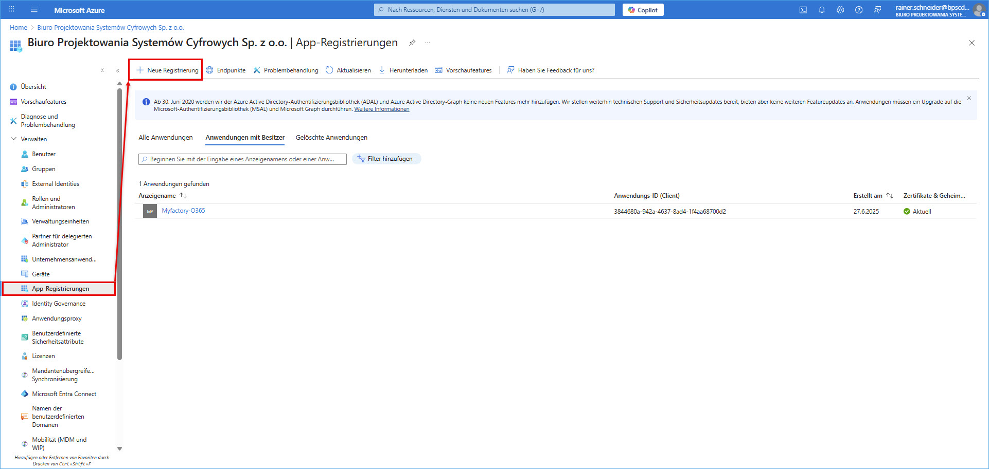Open Problembehandlung in toolbar

click(286, 70)
